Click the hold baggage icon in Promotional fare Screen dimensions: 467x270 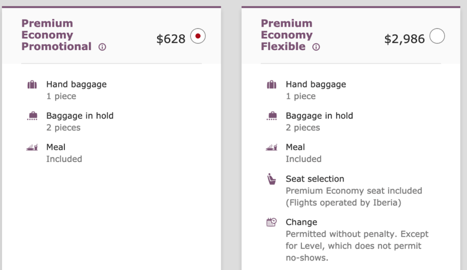[32, 116]
